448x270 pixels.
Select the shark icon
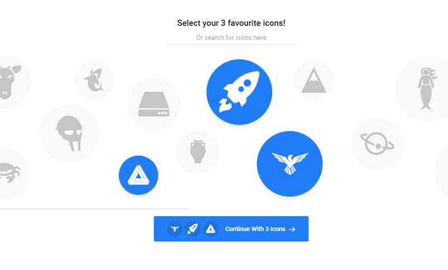pyautogui.click(x=95, y=80)
